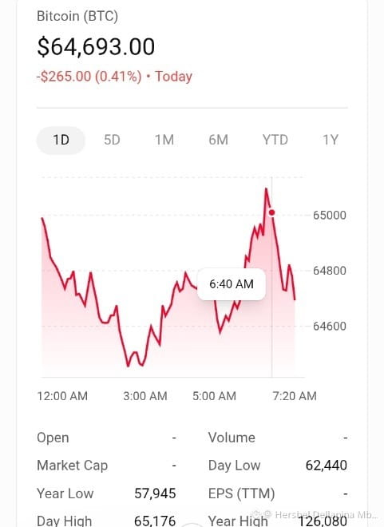This screenshot has height=527, width=384.
Task: Click the Market Cap row label
Action: [72, 466]
